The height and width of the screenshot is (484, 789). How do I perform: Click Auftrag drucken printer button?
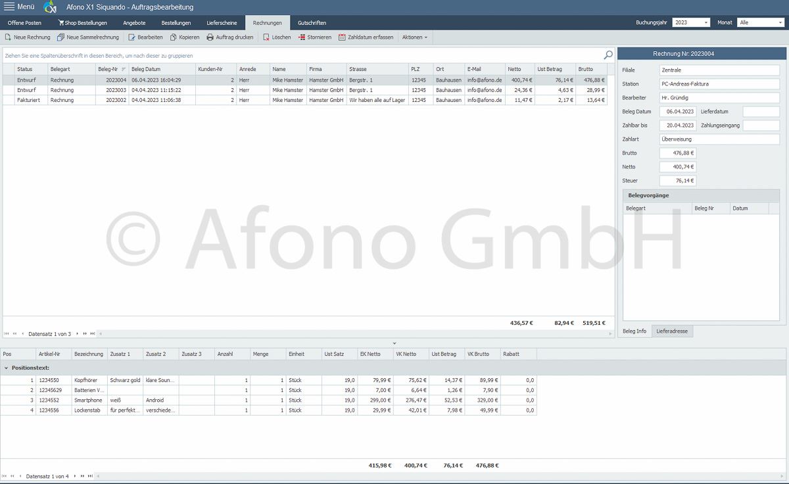coord(229,37)
